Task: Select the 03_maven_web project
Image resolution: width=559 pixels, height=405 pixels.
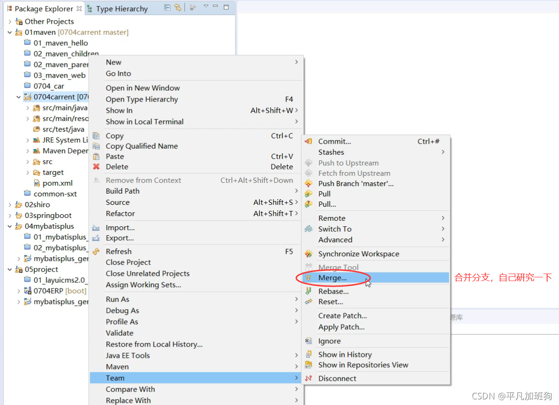Action: coord(55,75)
